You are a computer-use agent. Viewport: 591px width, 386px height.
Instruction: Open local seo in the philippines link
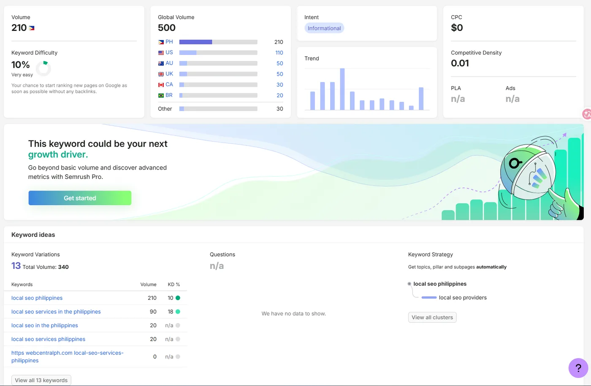coord(45,326)
